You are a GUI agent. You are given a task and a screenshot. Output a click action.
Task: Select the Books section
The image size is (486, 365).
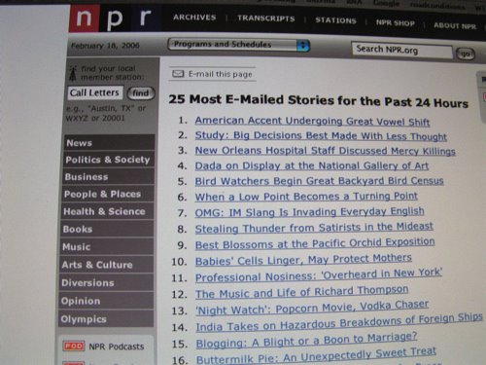click(107, 229)
